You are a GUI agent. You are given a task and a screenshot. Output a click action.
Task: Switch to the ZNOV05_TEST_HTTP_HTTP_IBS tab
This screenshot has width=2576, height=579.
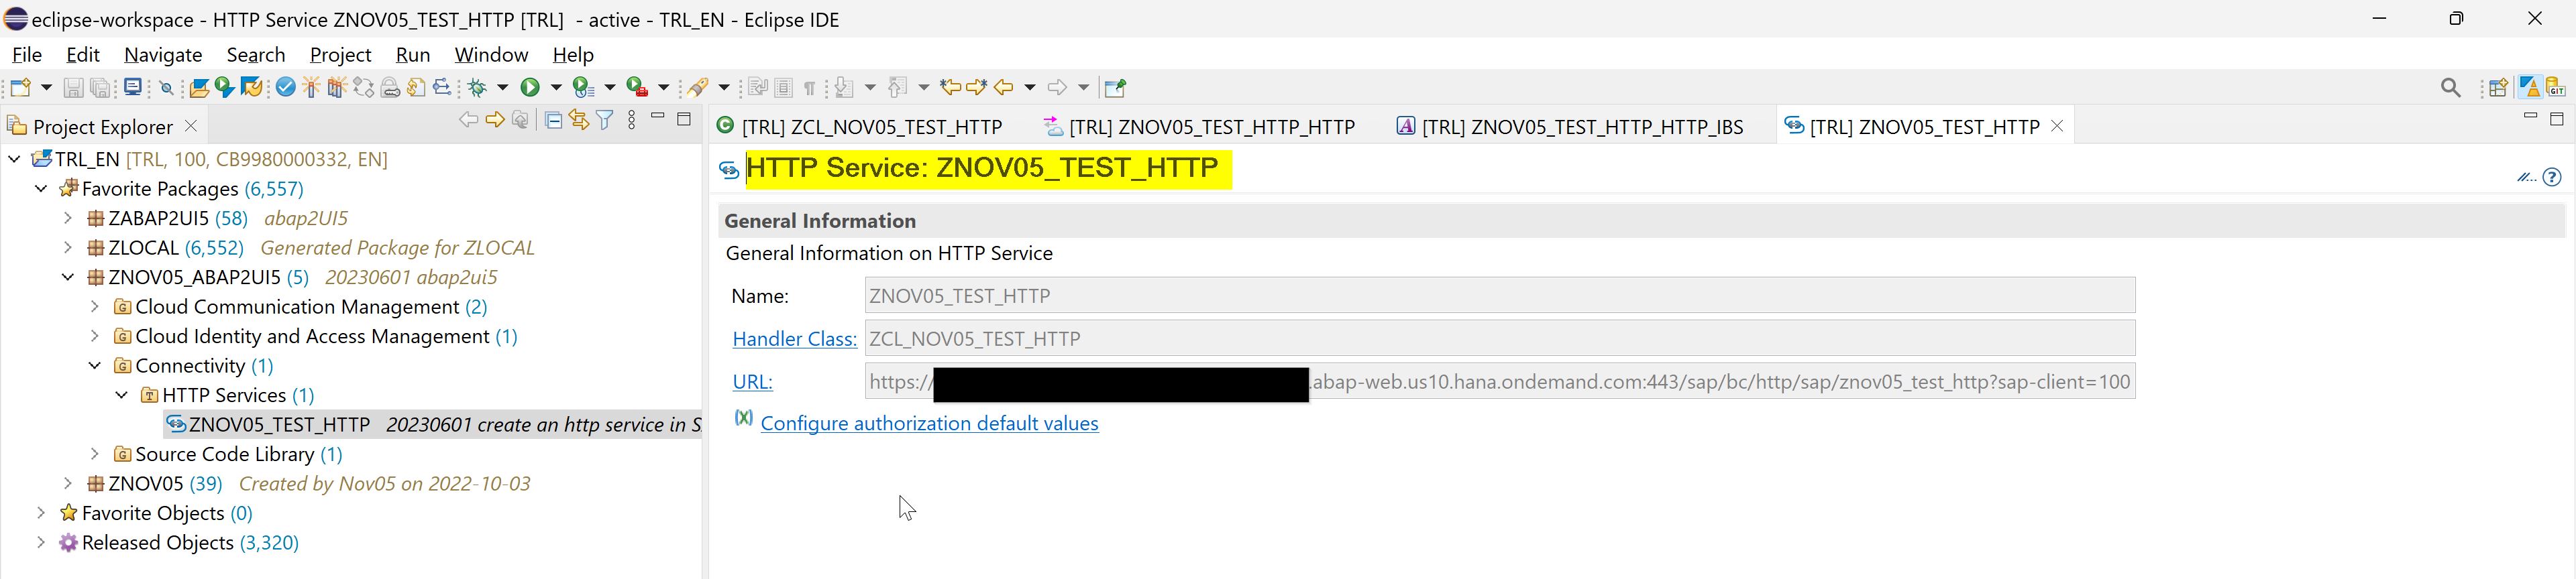click(x=1570, y=127)
